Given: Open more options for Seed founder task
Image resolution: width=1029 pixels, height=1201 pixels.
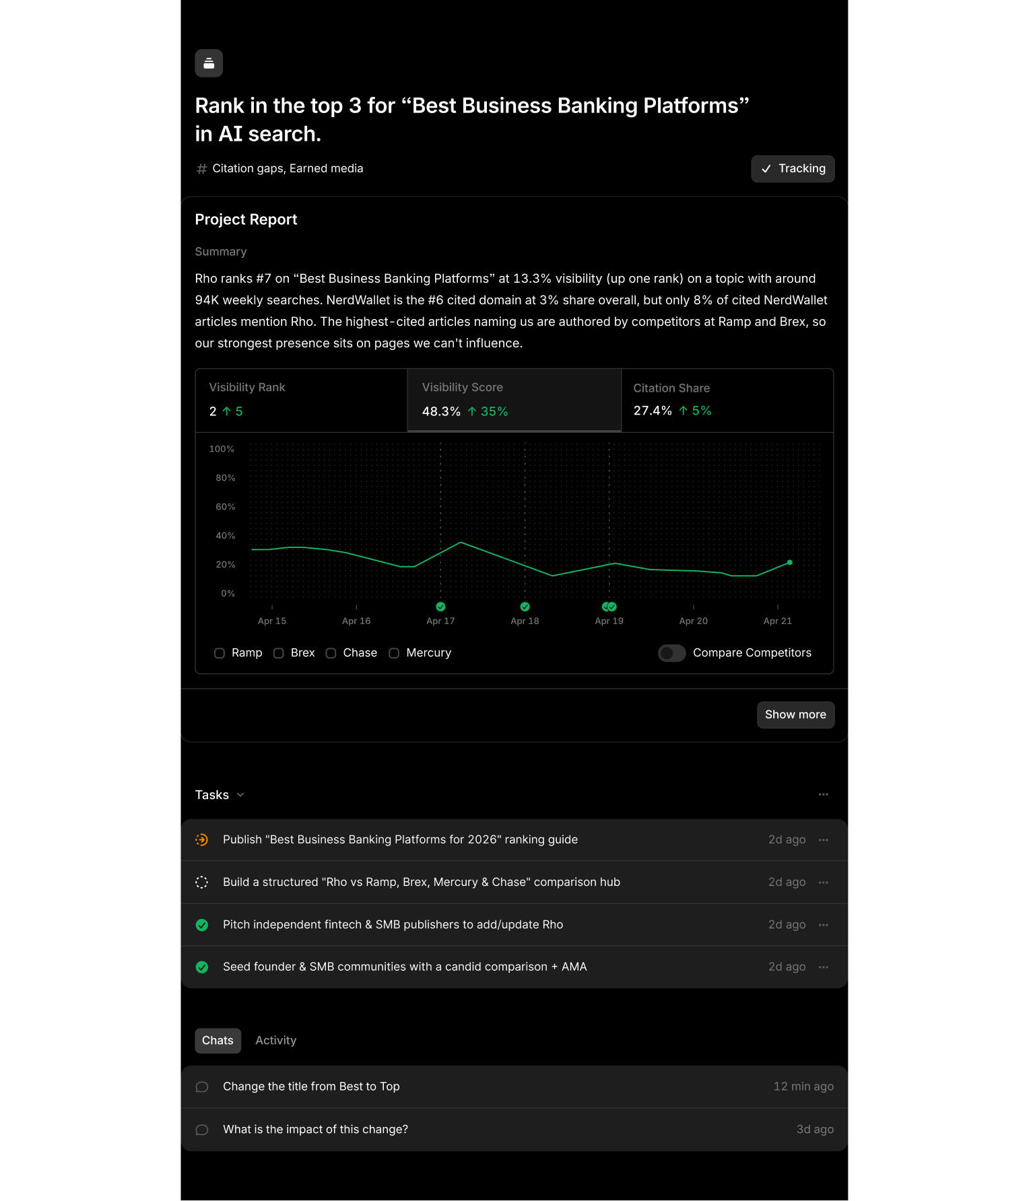Looking at the screenshot, I should (x=823, y=967).
